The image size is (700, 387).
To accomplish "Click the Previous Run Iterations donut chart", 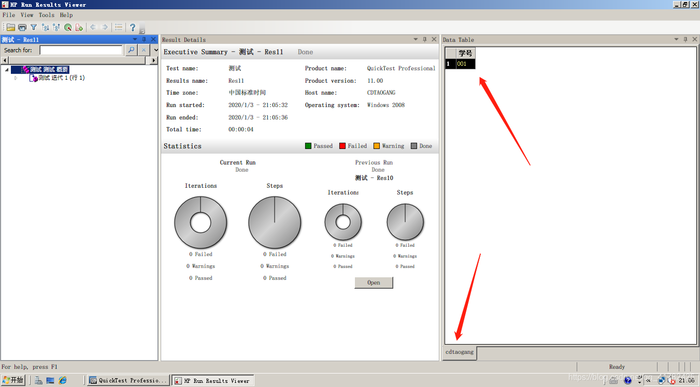I will click(x=343, y=222).
